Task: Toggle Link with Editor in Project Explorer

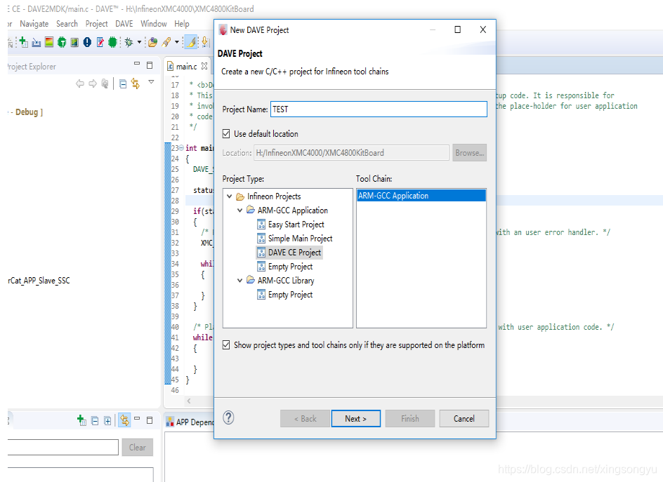Action: [x=136, y=83]
